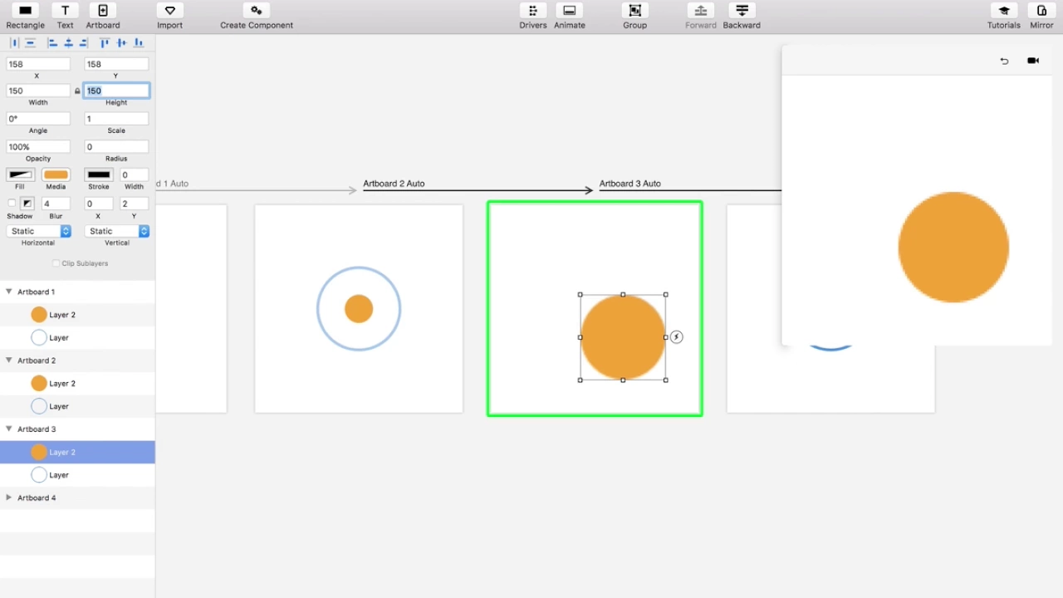This screenshot has height=598, width=1063.
Task: Select Layer 2 under Artboard 2
Action: tap(77, 384)
